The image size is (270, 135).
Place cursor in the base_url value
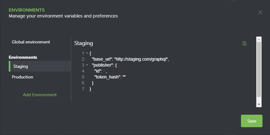coord(141,59)
